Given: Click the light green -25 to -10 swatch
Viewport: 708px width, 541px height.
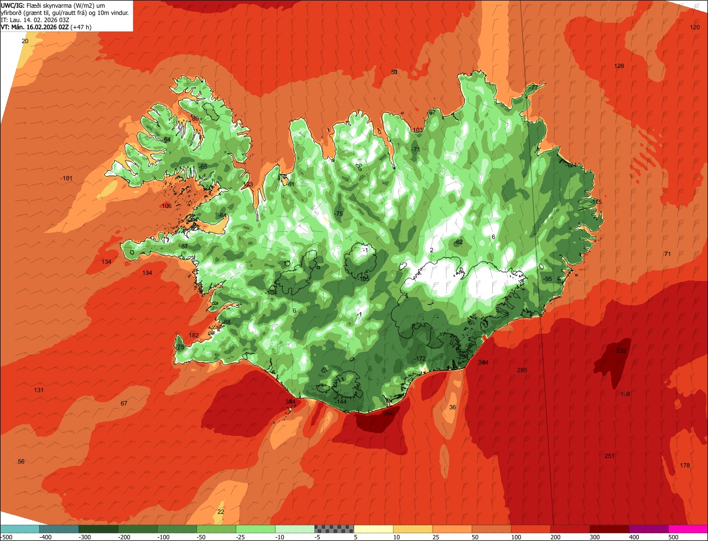Looking at the screenshot, I should pos(256,529).
